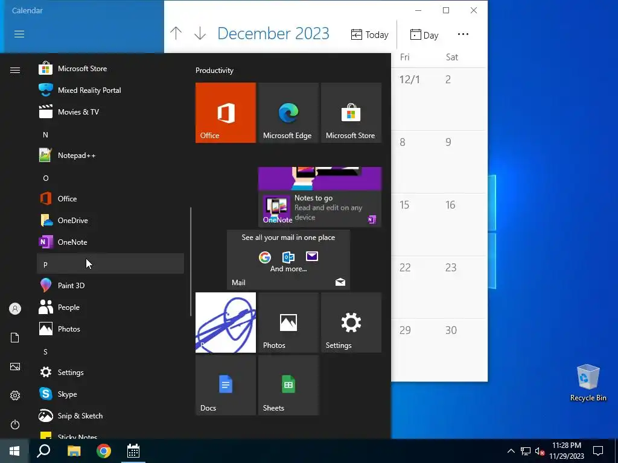This screenshot has width=618, height=463.
Task: Open the scribble drawing tile
Action: (x=226, y=323)
